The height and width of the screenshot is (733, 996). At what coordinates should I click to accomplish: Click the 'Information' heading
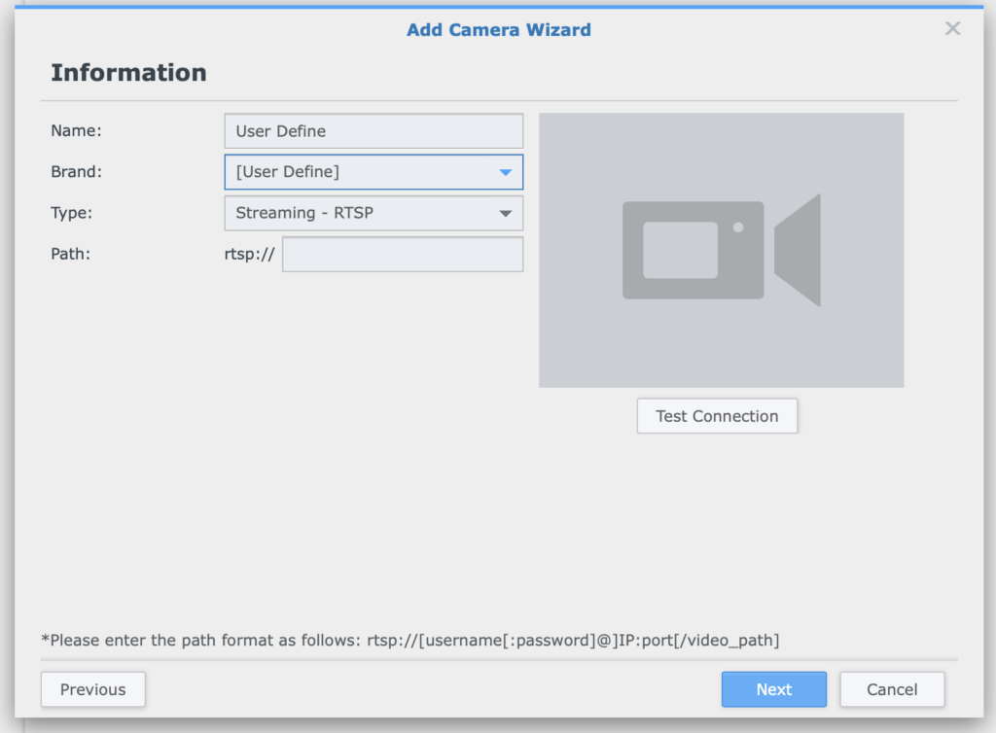[x=129, y=72]
